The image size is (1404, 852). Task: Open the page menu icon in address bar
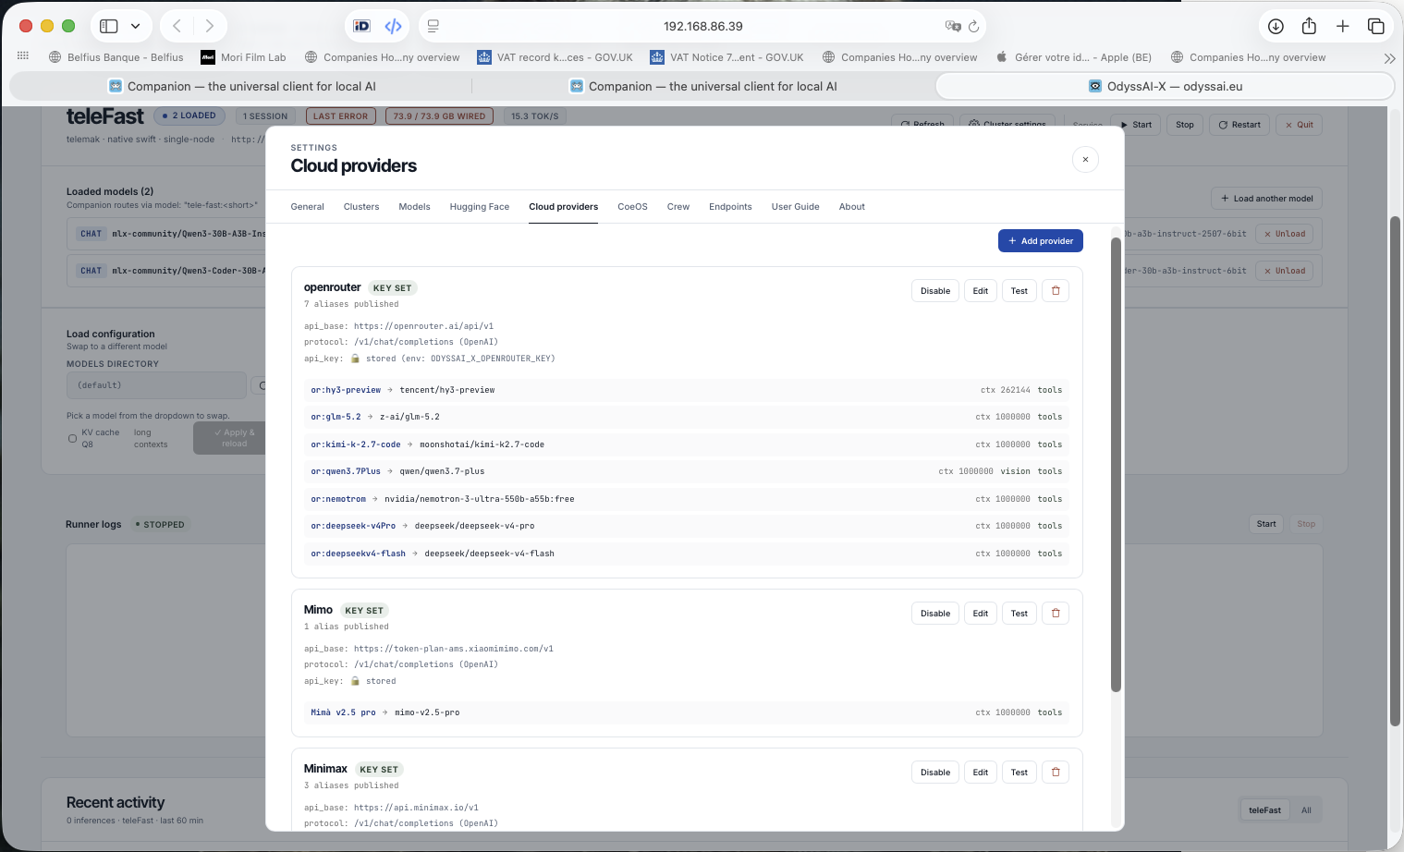433,26
